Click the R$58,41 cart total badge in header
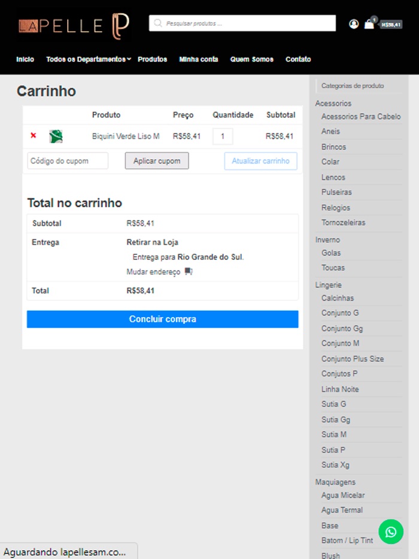The height and width of the screenshot is (559, 419). coord(391,25)
